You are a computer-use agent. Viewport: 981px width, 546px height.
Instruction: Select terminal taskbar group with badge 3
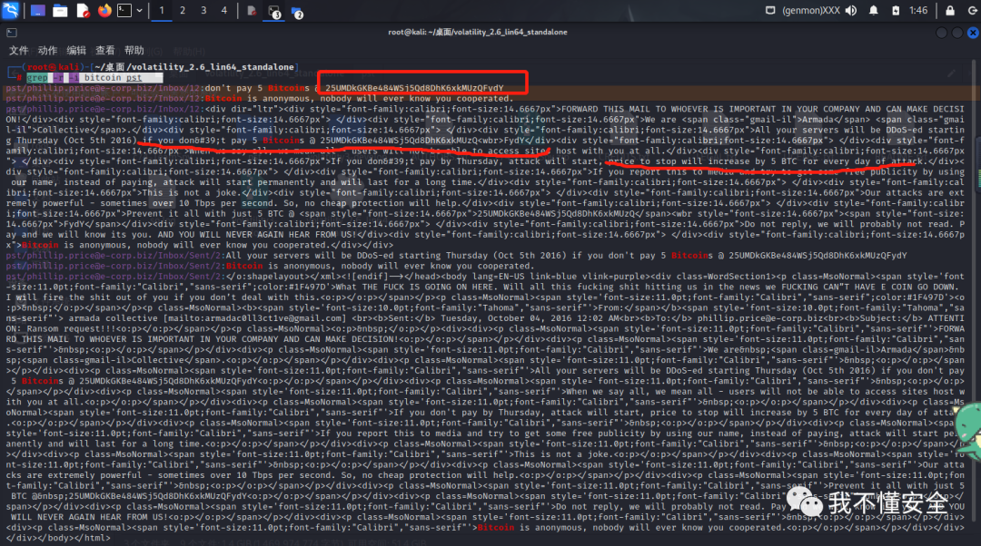[274, 11]
